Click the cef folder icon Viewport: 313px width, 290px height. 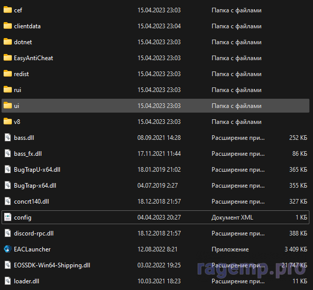coord(8,10)
